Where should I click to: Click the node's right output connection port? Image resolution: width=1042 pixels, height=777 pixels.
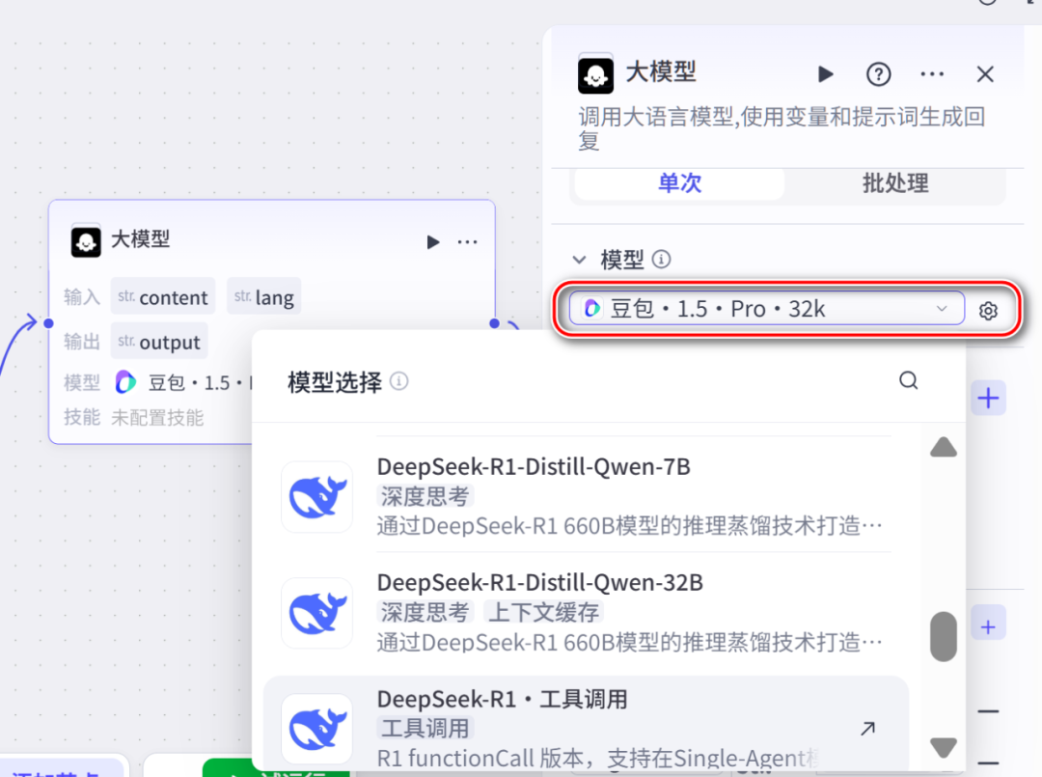pyautogui.click(x=494, y=323)
